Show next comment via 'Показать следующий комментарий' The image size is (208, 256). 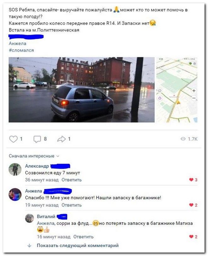tap(78, 246)
